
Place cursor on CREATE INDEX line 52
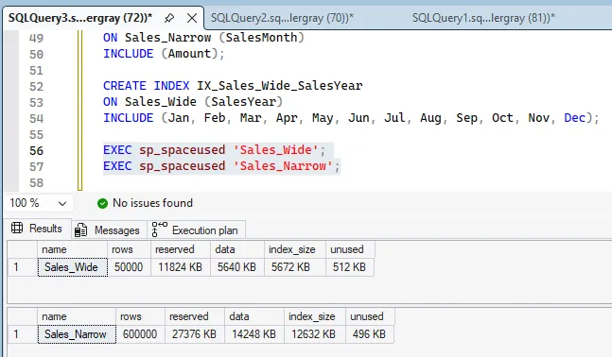(x=233, y=86)
